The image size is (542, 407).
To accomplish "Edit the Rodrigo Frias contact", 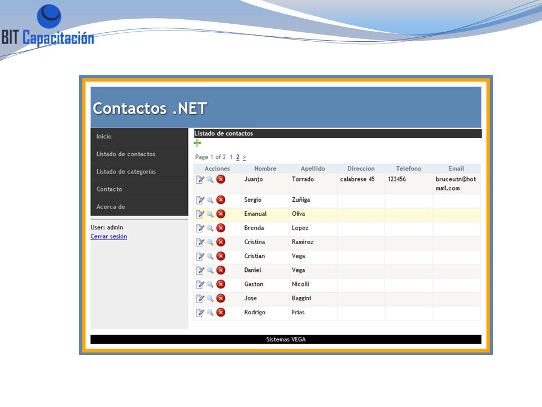I will coord(200,313).
